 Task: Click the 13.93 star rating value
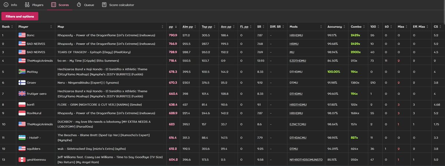tap(261, 61)
